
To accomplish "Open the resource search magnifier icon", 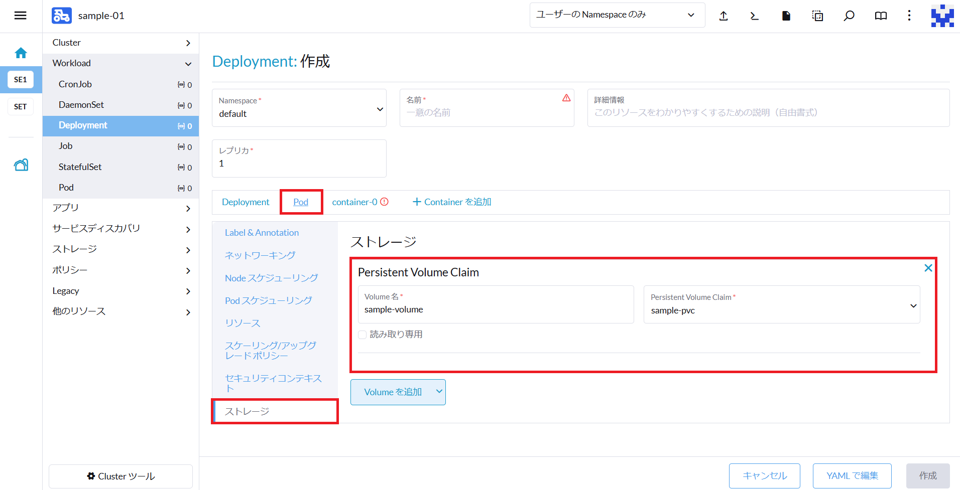I will 849,16.
